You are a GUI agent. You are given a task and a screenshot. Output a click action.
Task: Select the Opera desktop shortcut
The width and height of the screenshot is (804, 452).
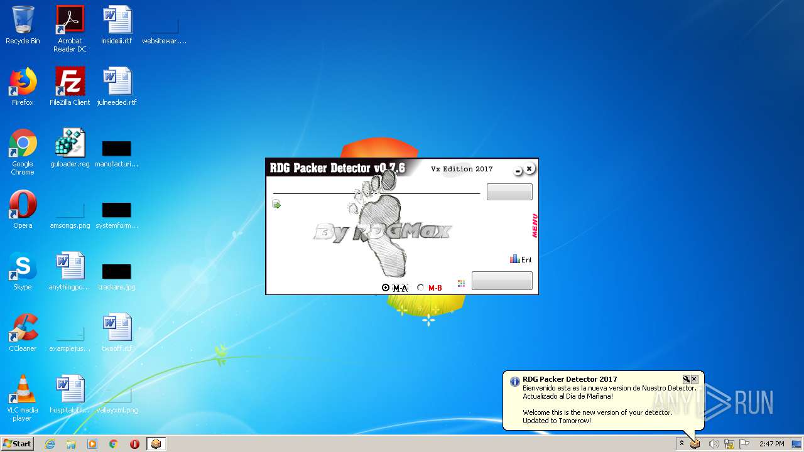pyautogui.click(x=23, y=210)
